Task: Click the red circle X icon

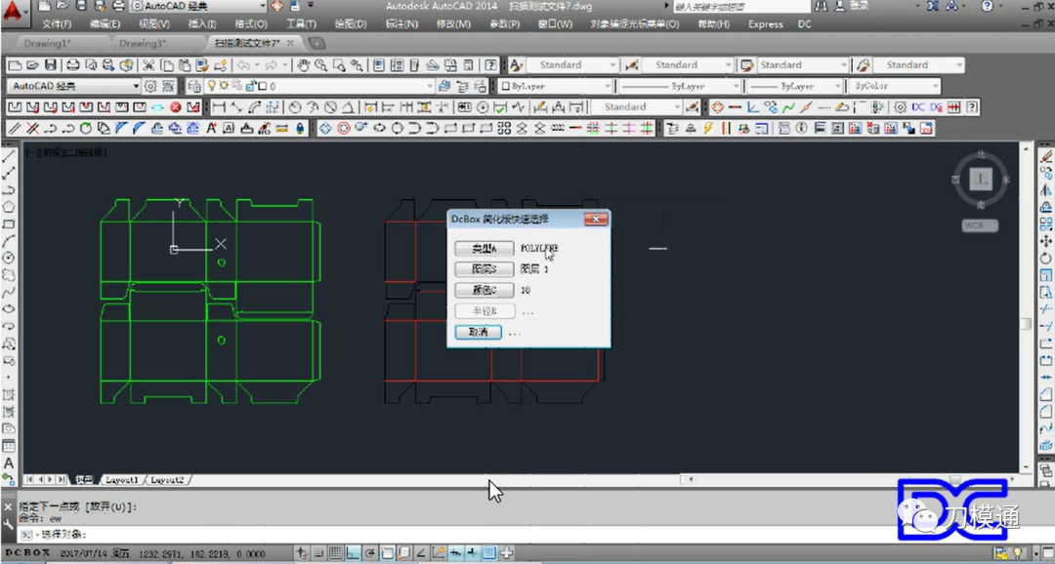Action: [176, 107]
